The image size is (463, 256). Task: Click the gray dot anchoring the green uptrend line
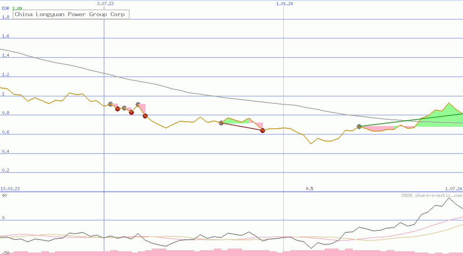359,126
